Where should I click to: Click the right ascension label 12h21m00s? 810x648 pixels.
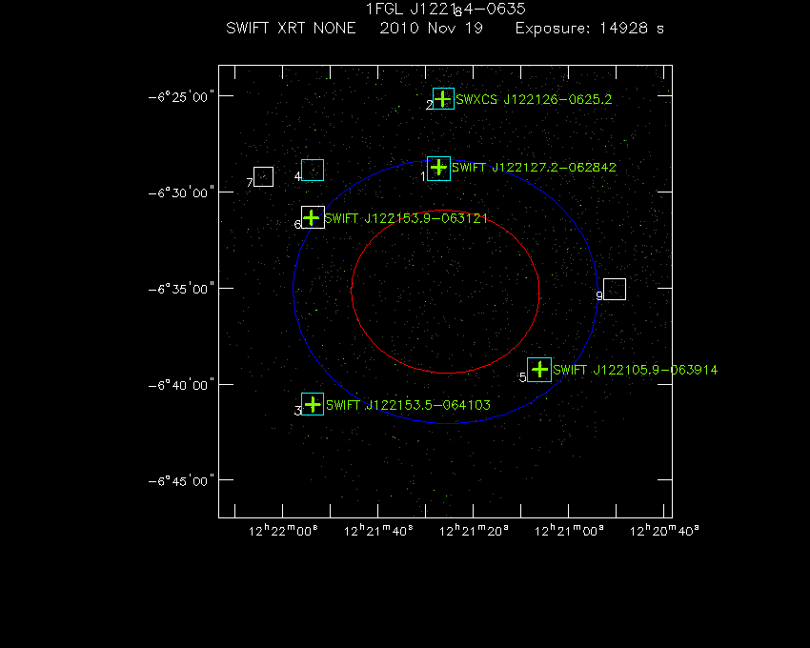pos(569,531)
